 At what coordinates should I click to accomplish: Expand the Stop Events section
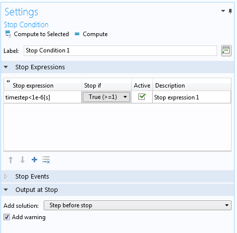pyautogui.click(x=5, y=177)
